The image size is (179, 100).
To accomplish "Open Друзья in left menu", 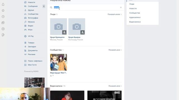I will pos(31,10).
